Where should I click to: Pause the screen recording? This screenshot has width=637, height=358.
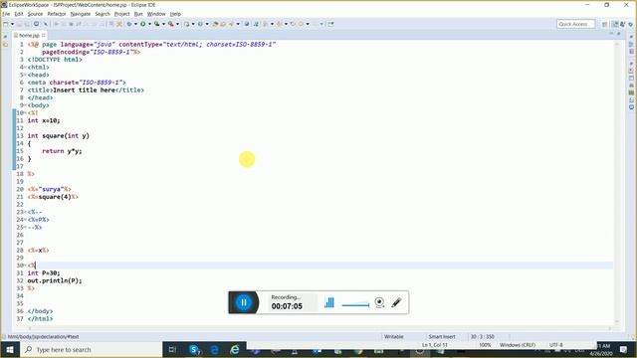[243, 302]
